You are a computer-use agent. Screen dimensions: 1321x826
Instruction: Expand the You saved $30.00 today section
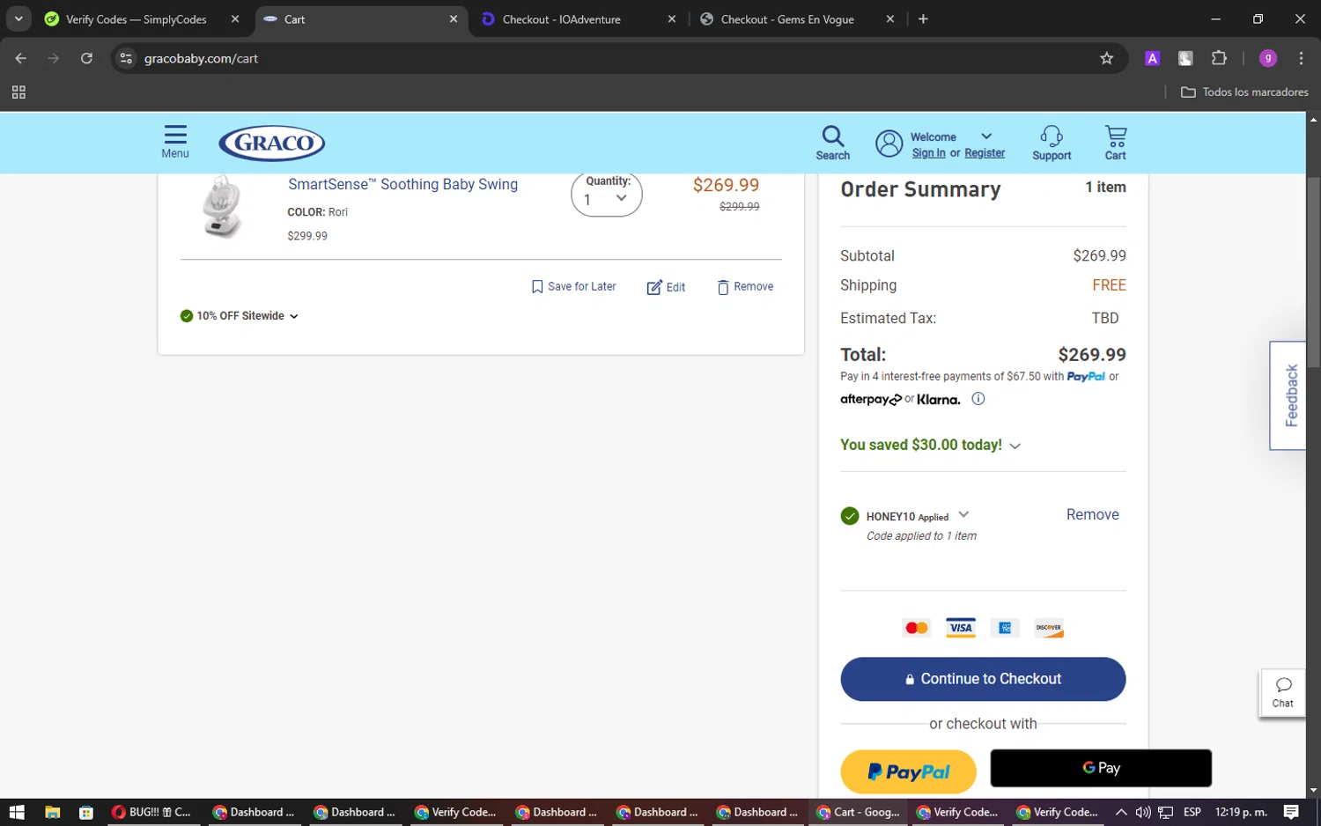[930, 446]
